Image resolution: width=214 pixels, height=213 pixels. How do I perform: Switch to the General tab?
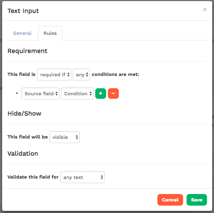pos(22,33)
